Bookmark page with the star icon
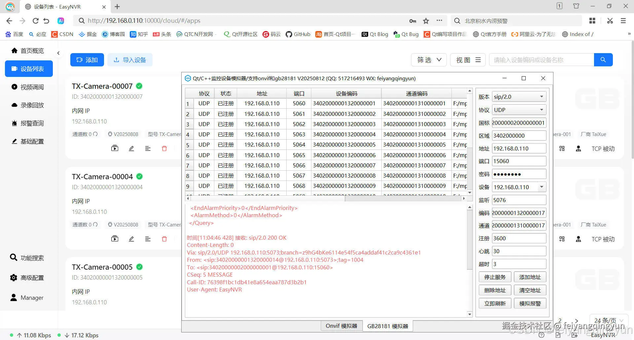634x340 pixels. [x=426, y=21]
